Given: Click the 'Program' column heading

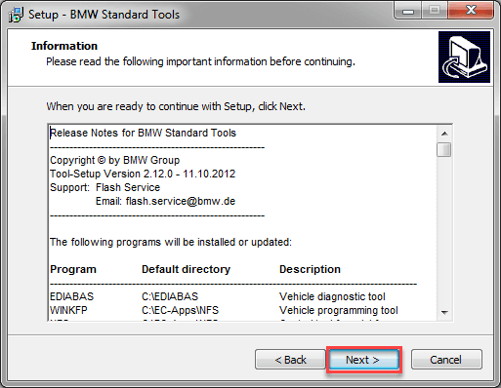Looking at the screenshot, I should 73,269.
